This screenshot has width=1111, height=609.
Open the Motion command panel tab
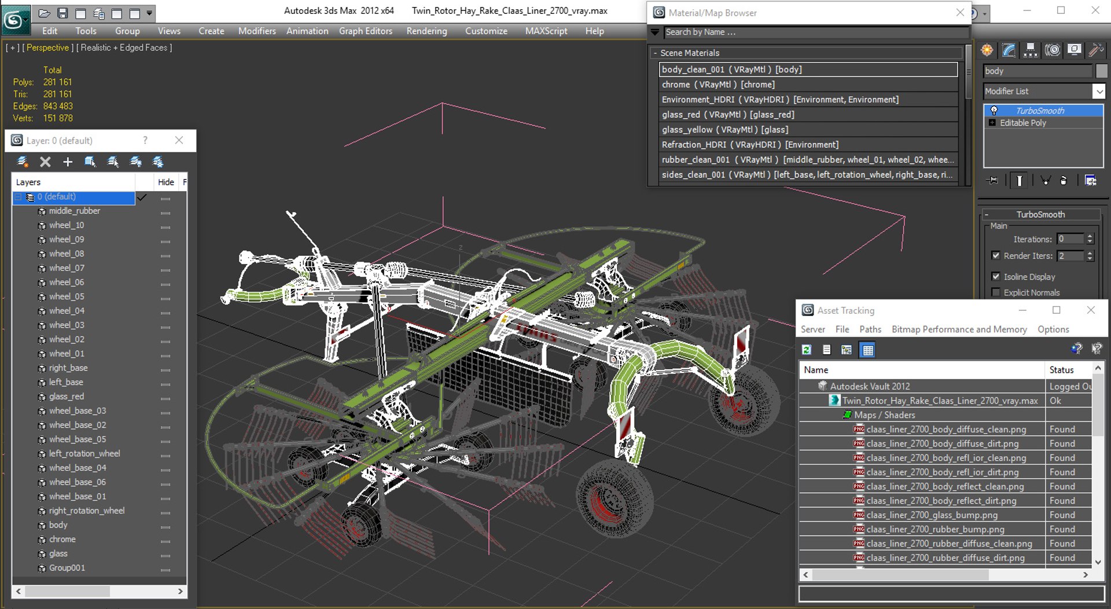[x=1053, y=50]
